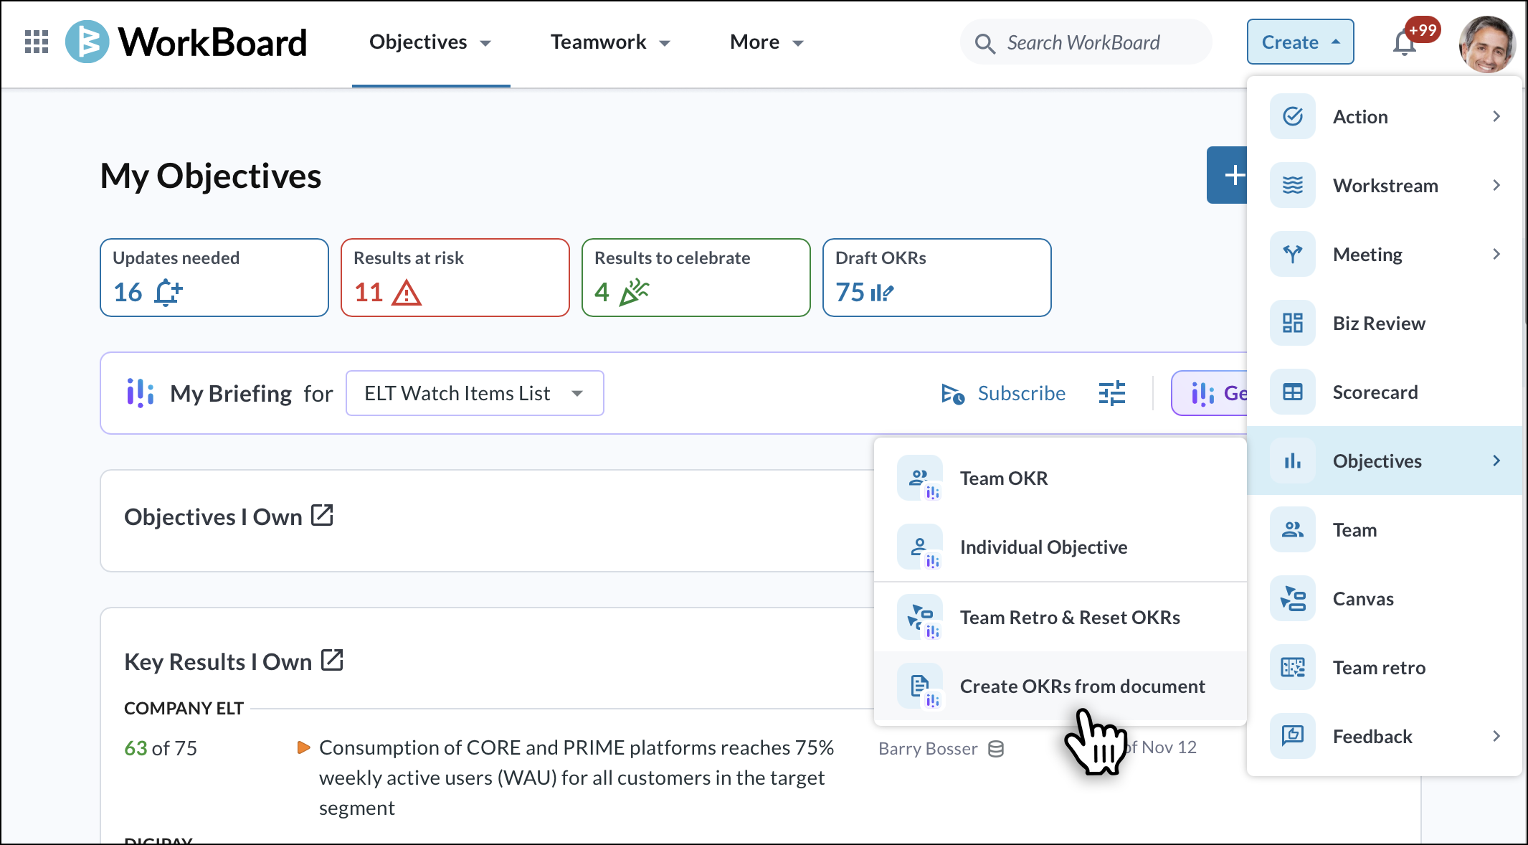Expand the Meeting submenu chevron
The width and height of the screenshot is (1528, 845).
click(1496, 254)
